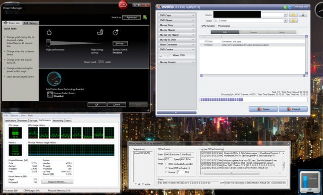This screenshot has height=195, width=323.
Task: Cancel the DVDFab encoding task
Action: pos(293,109)
